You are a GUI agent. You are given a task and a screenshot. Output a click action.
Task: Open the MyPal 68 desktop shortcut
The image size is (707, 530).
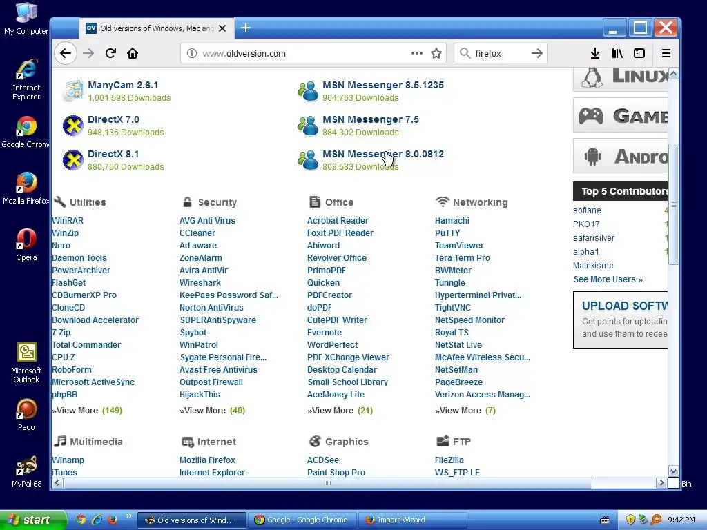pyautogui.click(x=26, y=471)
